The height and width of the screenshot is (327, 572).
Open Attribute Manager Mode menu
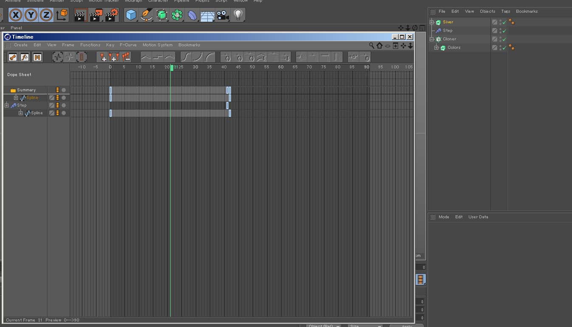444,217
